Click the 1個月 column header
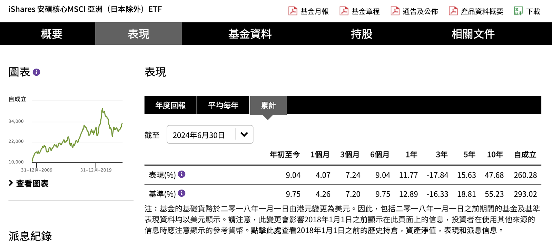This screenshot has width=552, height=244. 320,155
